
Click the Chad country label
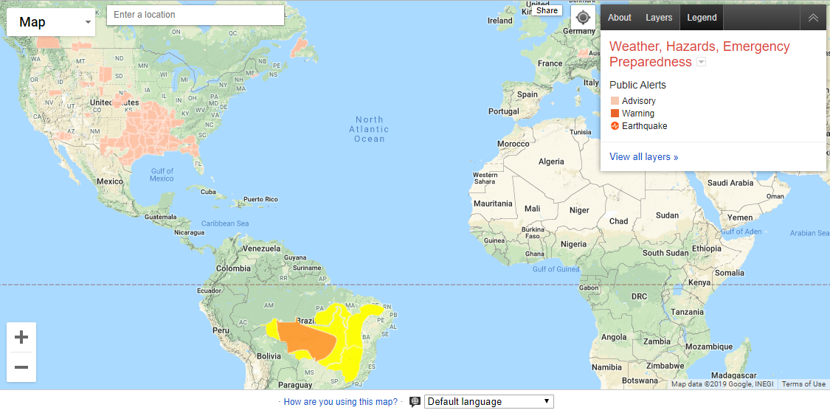click(x=618, y=221)
